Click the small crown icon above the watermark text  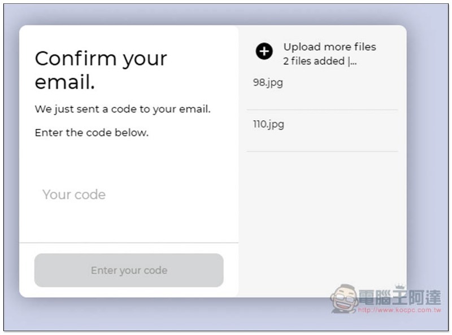click(x=400, y=286)
